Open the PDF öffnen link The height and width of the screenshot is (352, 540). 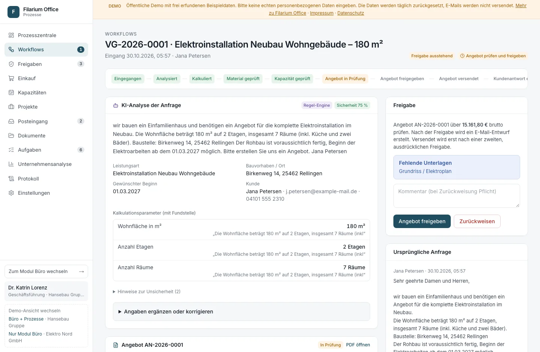click(x=358, y=345)
